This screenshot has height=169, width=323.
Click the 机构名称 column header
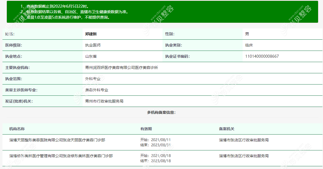pos(17,129)
